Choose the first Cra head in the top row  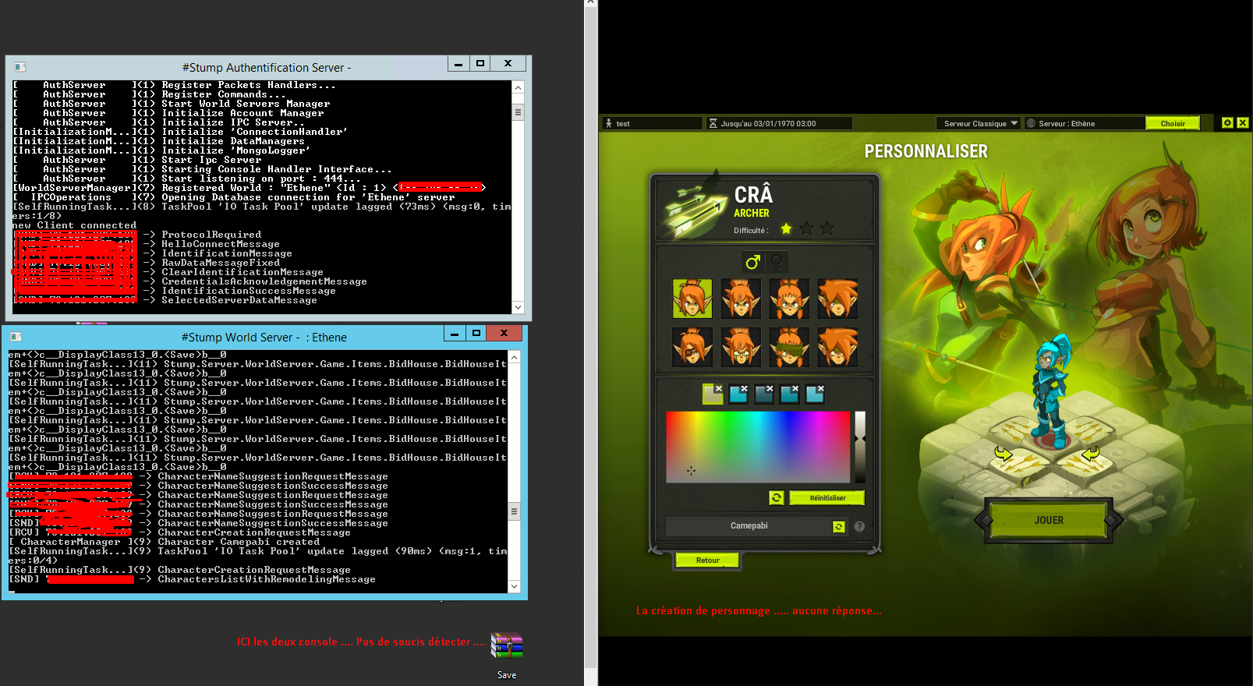coord(692,299)
